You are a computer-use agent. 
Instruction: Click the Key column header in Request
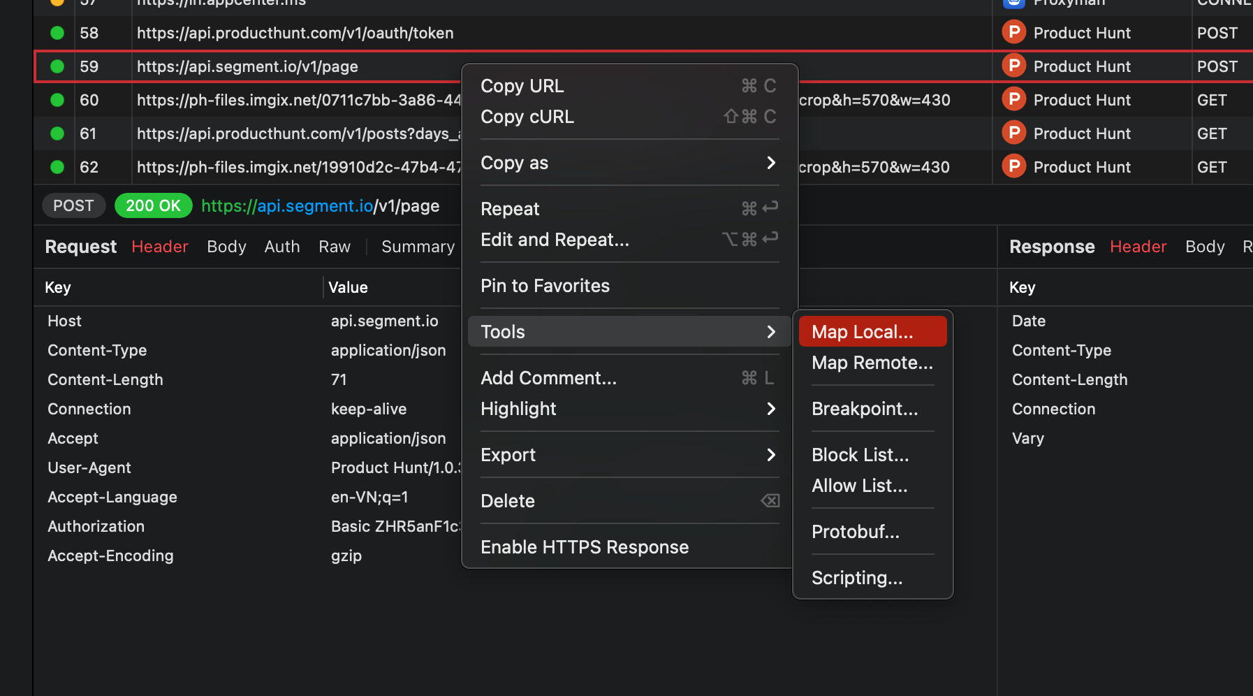click(x=58, y=287)
